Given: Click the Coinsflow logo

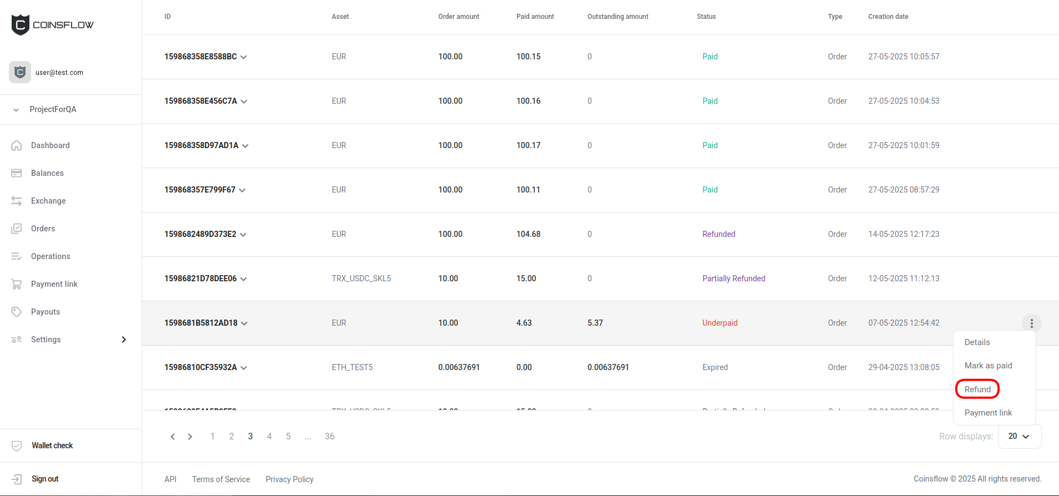Looking at the screenshot, I should (53, 25).
